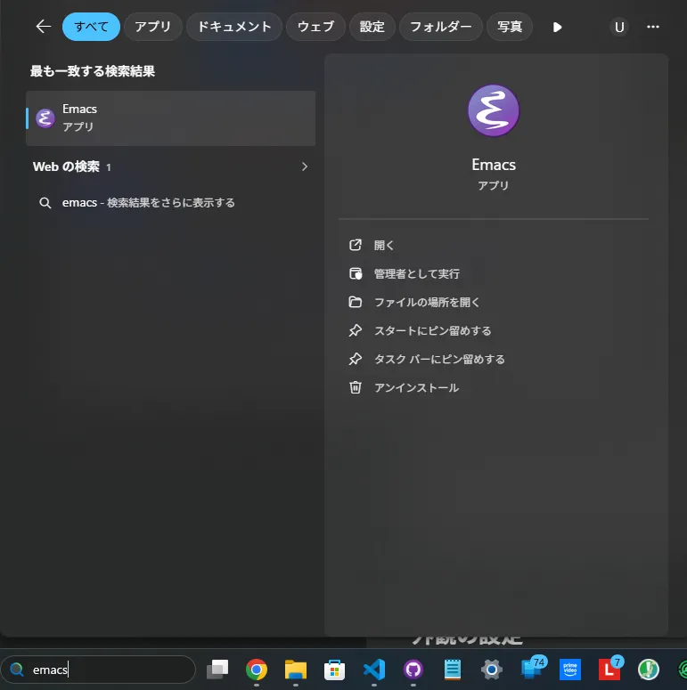Switch to the フォルダー filter tab
Screen dimensions: 687x690
pyautogui.click(x=441, y=27)
